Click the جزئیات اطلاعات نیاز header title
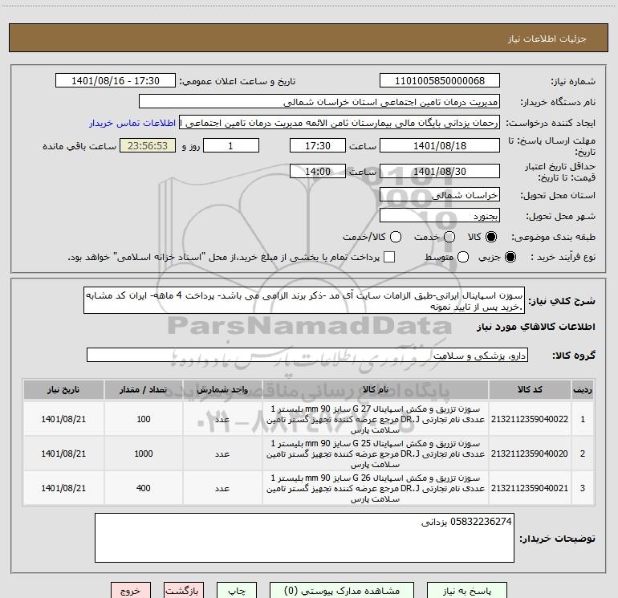This screenshot has height=598, width=618. [x=547, y=39]
